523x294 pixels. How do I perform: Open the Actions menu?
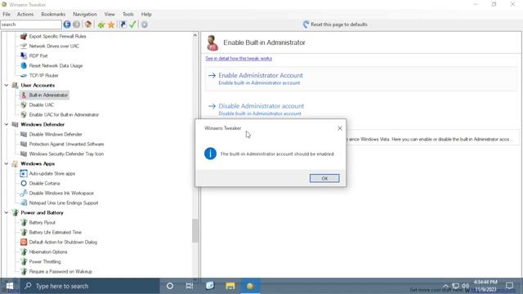pyautogui.click(x=25, y=15)
